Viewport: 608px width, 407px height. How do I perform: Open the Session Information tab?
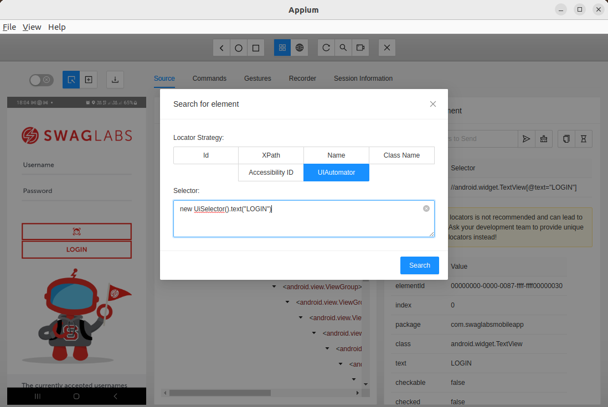(363, 78)
